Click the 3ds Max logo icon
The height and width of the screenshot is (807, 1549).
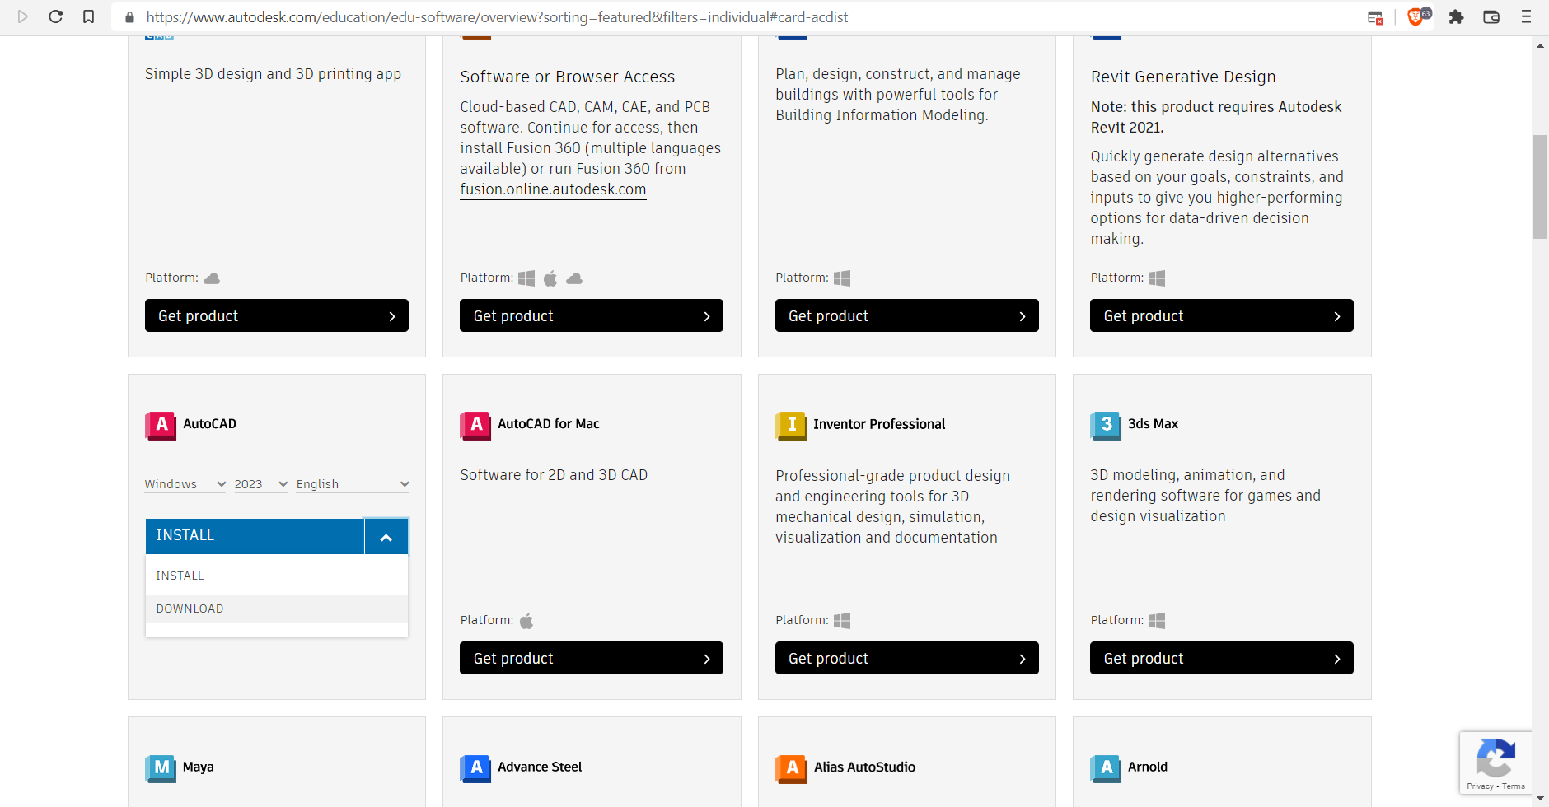(x=1106, y=425)
